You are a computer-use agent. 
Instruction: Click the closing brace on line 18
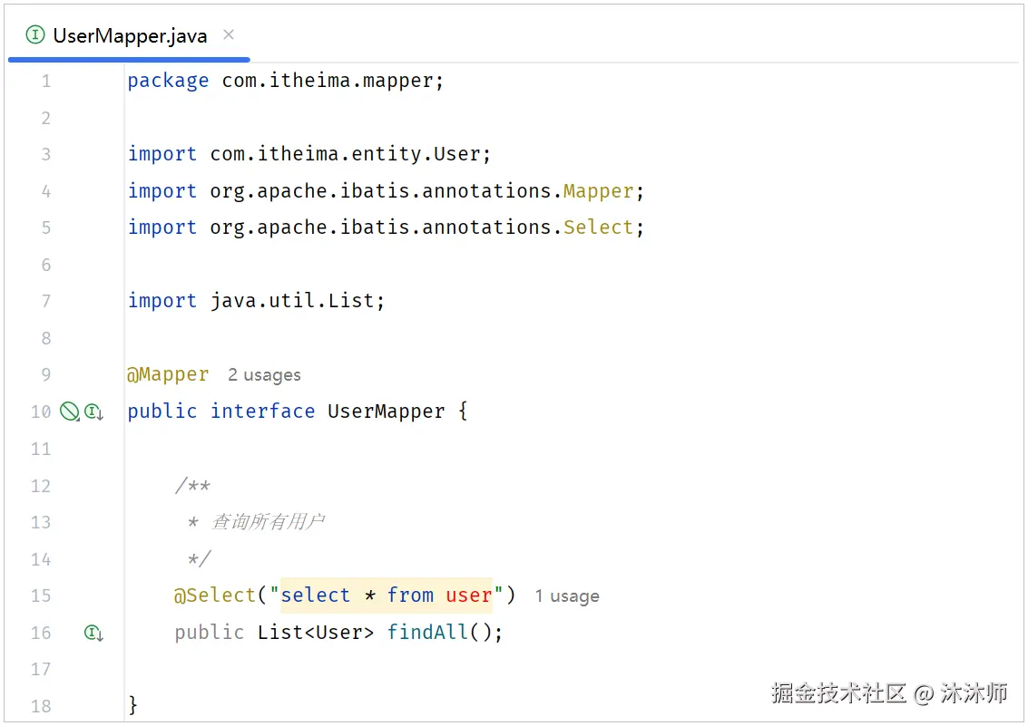133,705
